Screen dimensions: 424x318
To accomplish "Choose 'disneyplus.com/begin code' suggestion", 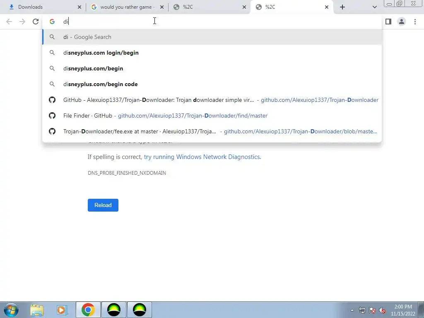I will [x=212, y=84].
